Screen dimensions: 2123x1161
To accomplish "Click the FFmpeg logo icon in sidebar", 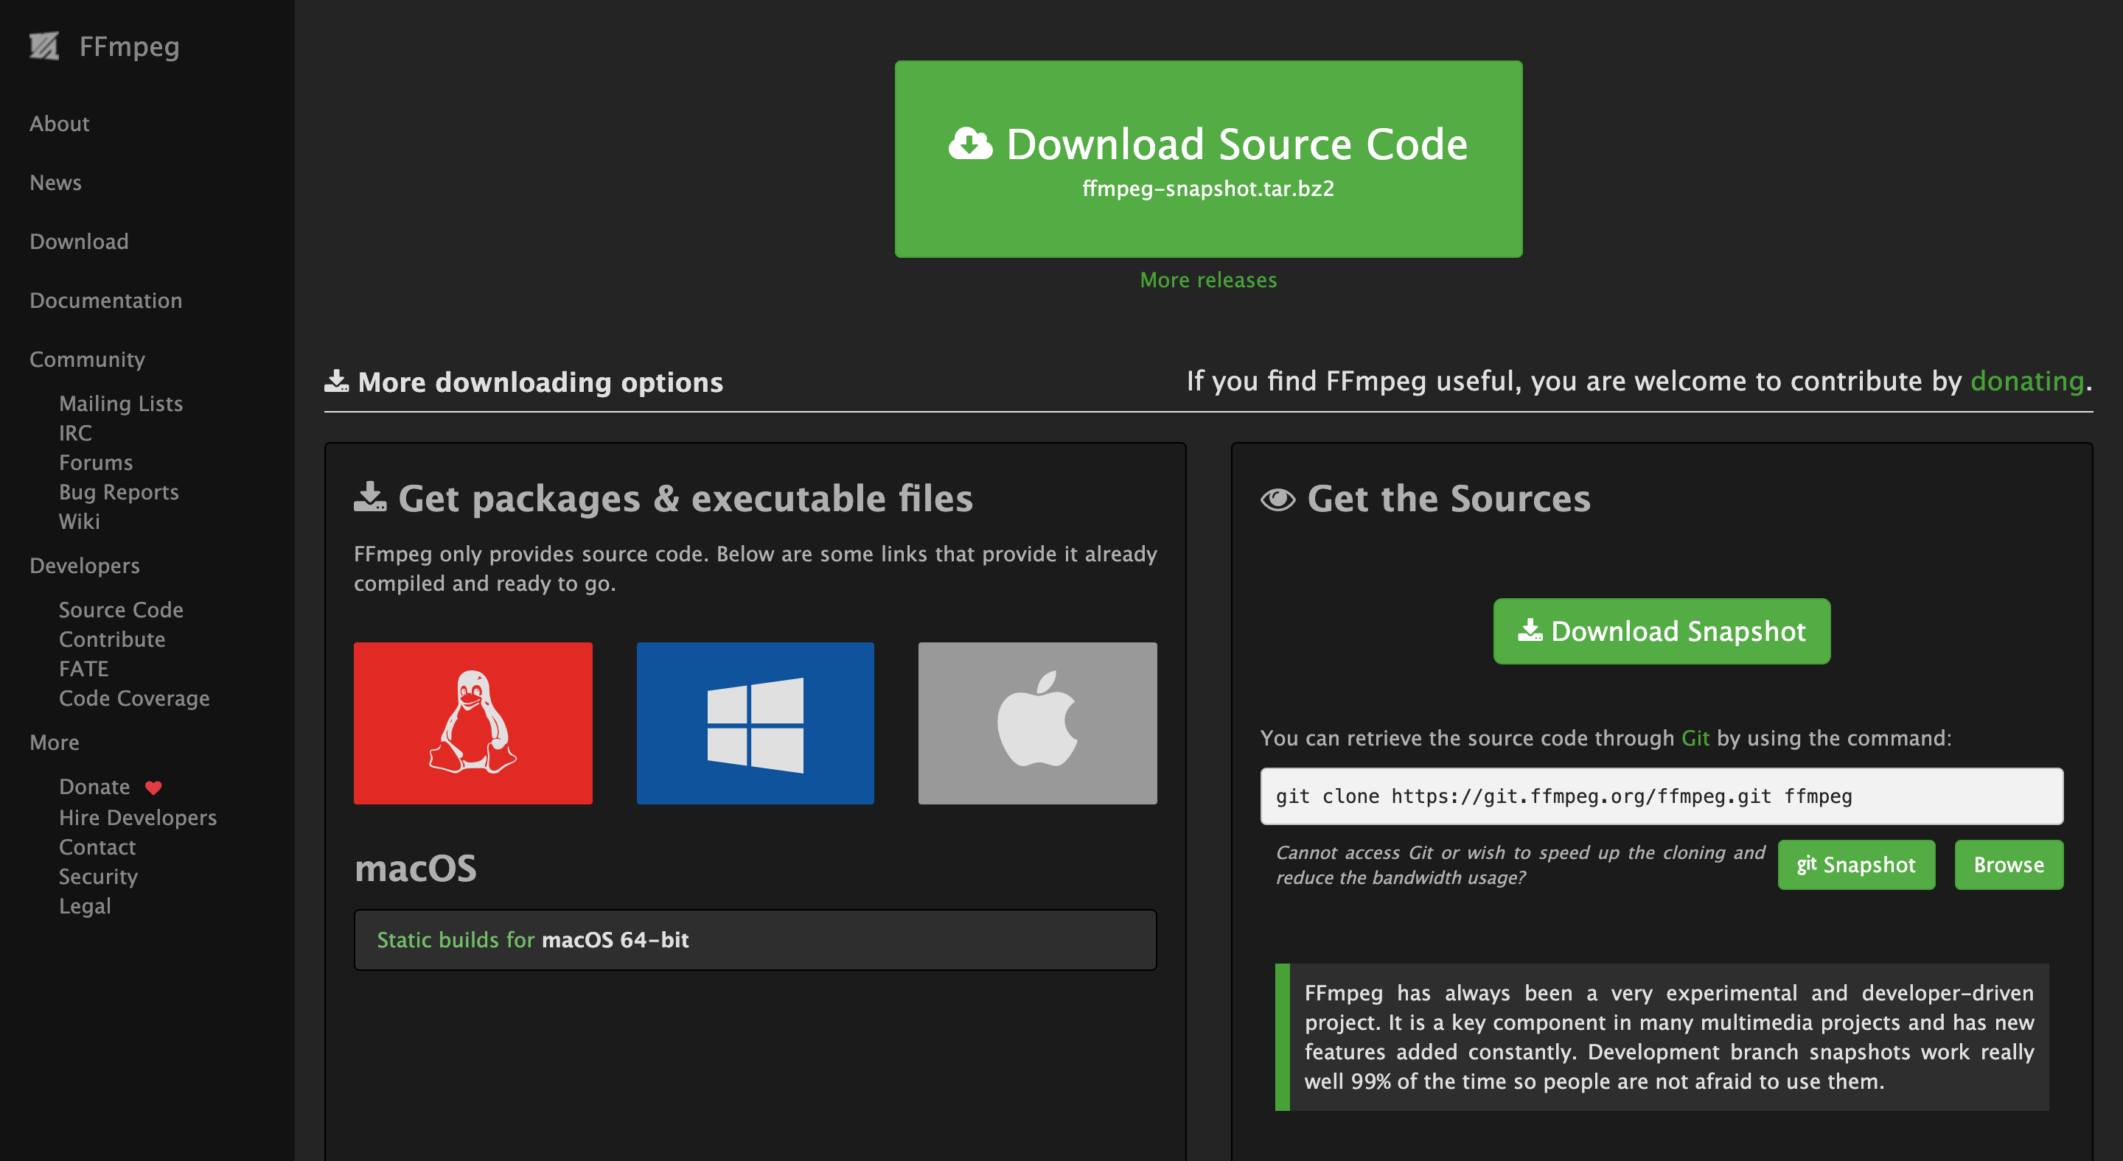I will click(x=44, y=46).
